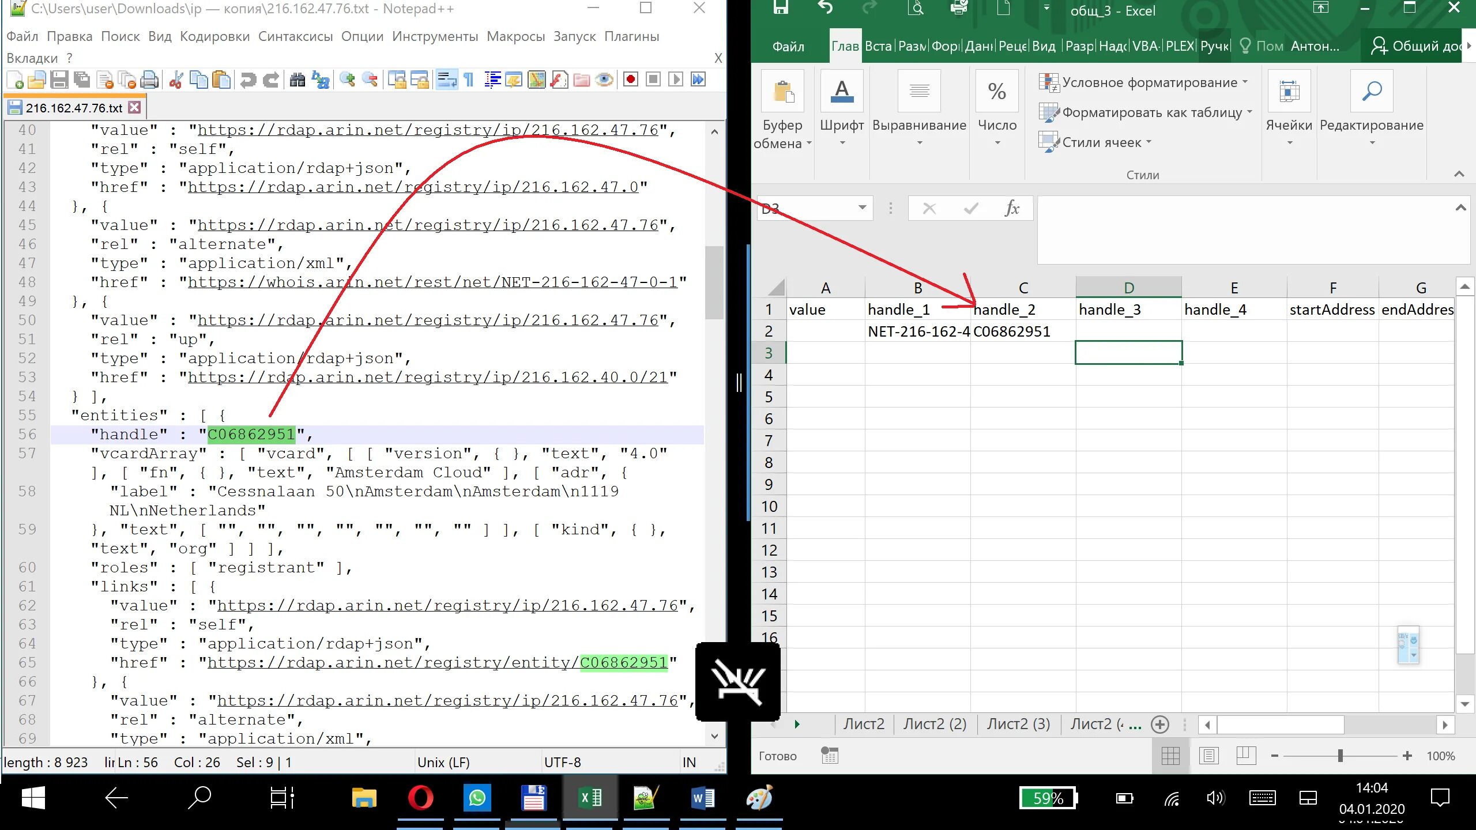Click the Insert Function fx icon

(1012, 208)
